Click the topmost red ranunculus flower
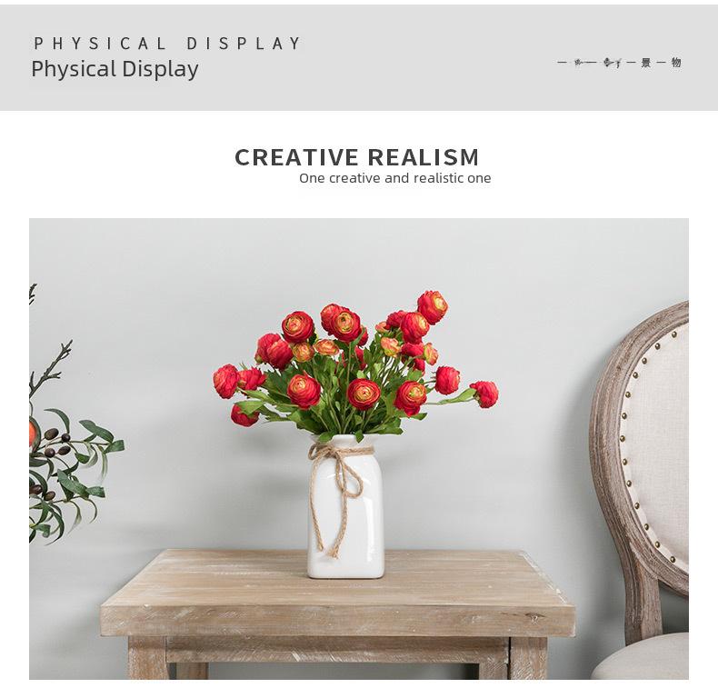This screenshot has height=698, width=718. (433, 307)
